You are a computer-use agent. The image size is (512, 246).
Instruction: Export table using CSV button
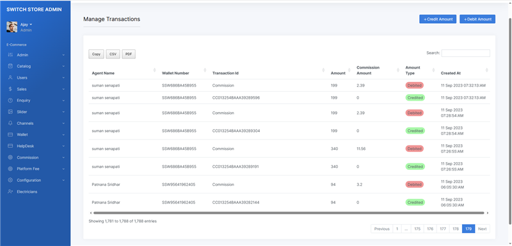[x=113, y=54]
